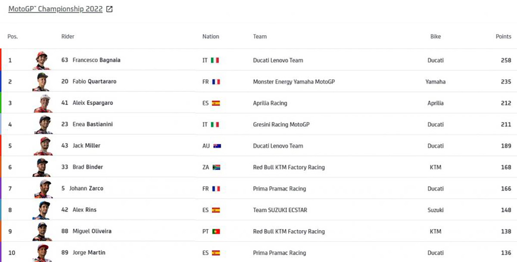
Task: Click the France flag for Fabio Quartararo
Action: [216, 82]
